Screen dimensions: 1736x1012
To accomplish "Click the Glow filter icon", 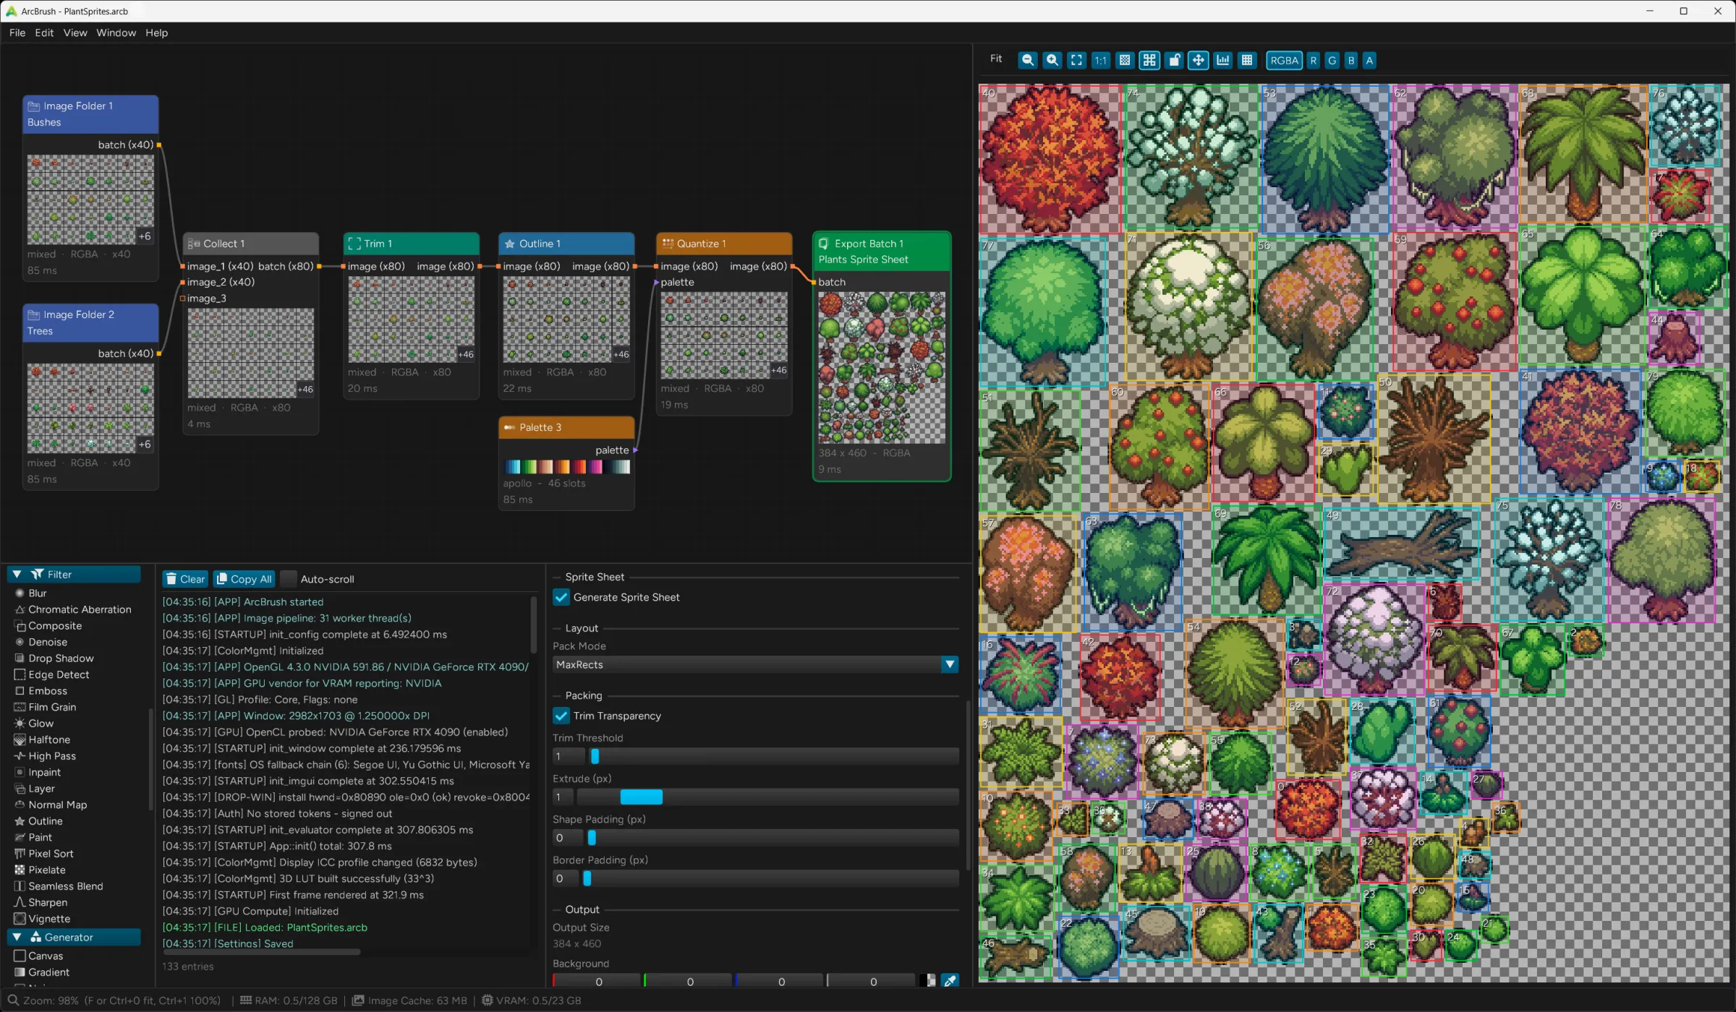I will tap(20, 724).
